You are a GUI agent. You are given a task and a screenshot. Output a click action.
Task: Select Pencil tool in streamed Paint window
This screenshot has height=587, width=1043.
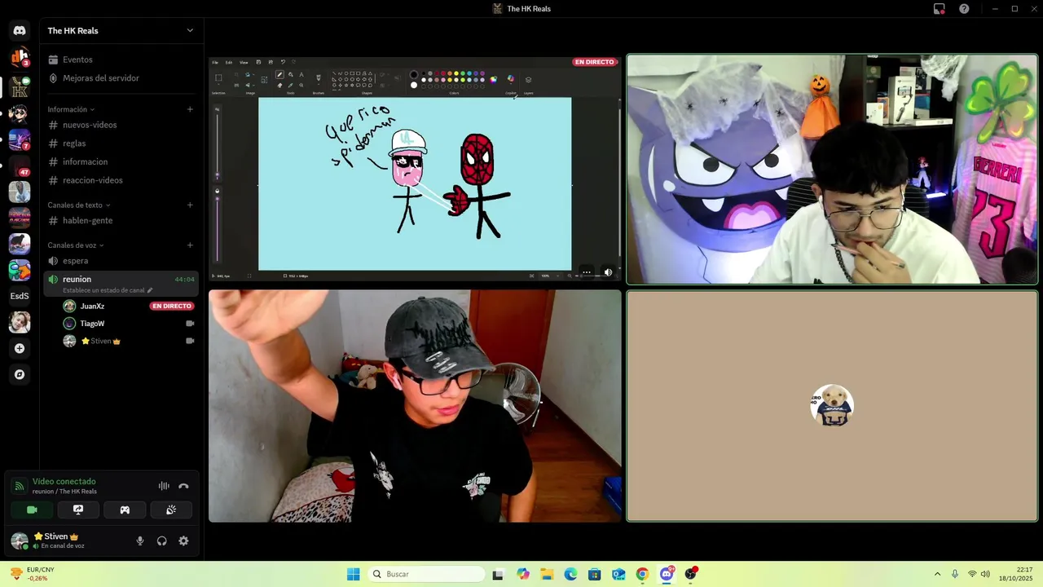[x=279, y=74]
